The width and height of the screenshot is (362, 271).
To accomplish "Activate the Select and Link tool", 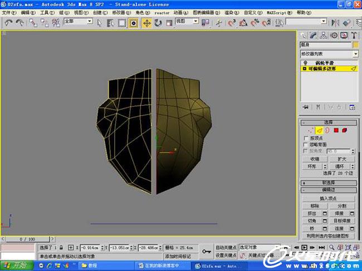I will pyautogui.click(x=33, y=23).
